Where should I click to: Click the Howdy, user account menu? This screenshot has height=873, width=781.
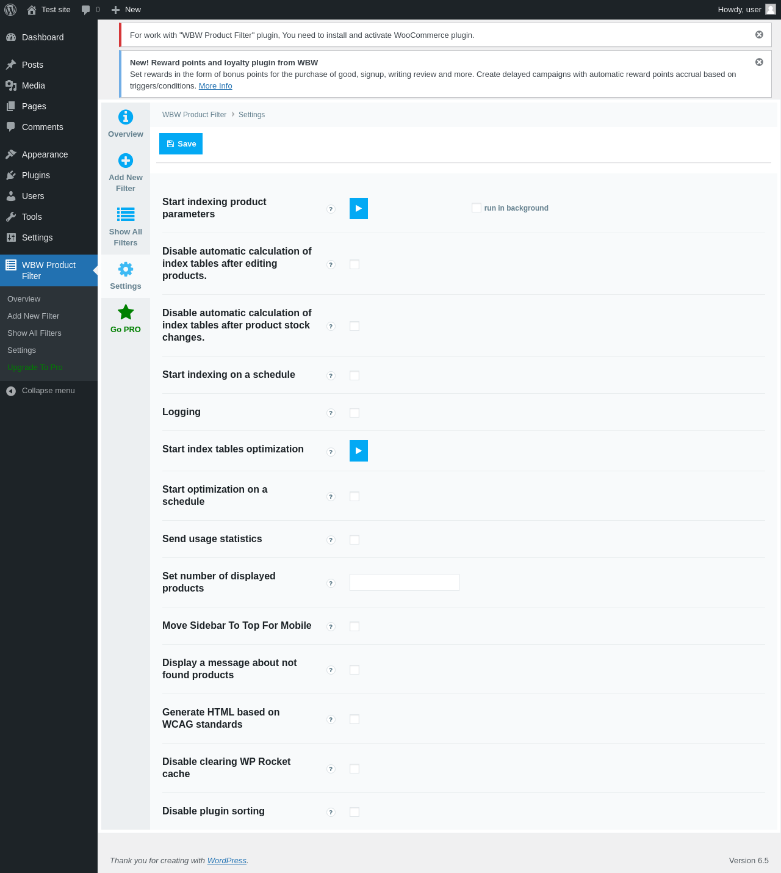pyautogui.click(x=746, y=10)
